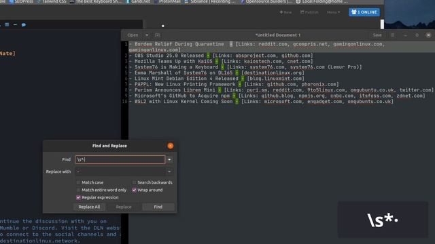Open the Gandi.net bookmark
Viewport: 435px width, 244px height.
138,1
